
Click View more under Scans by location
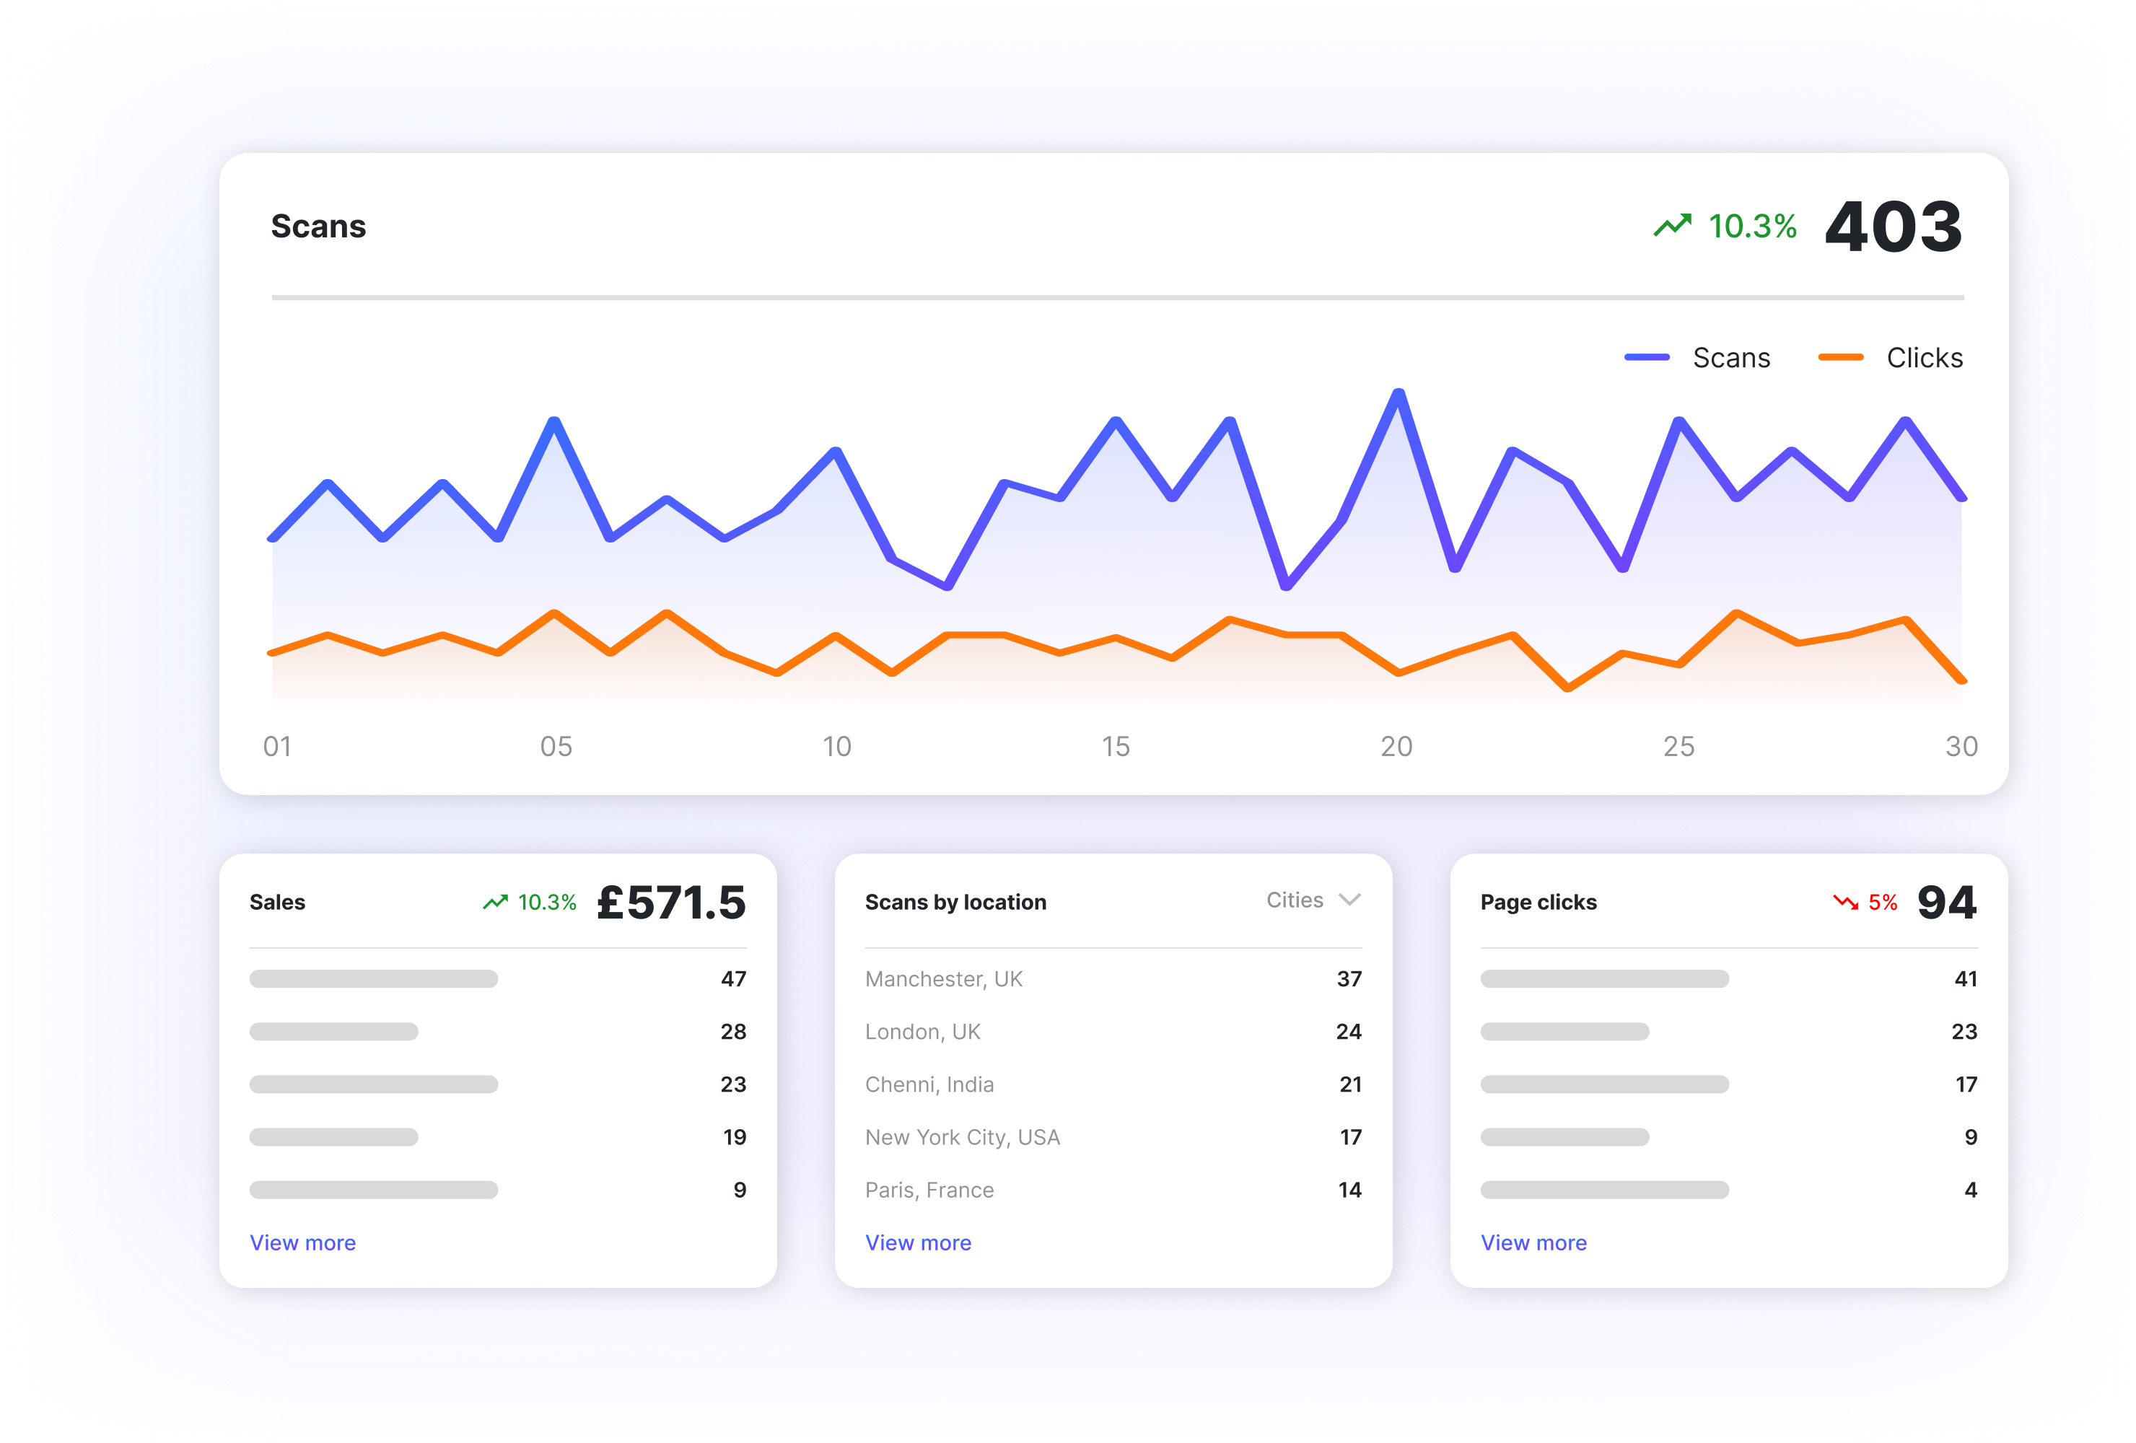coord(917,1242)
